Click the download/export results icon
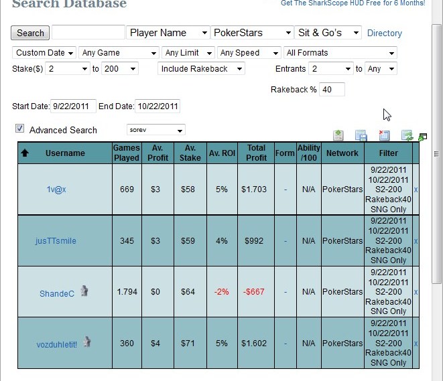 click(338, 135)
